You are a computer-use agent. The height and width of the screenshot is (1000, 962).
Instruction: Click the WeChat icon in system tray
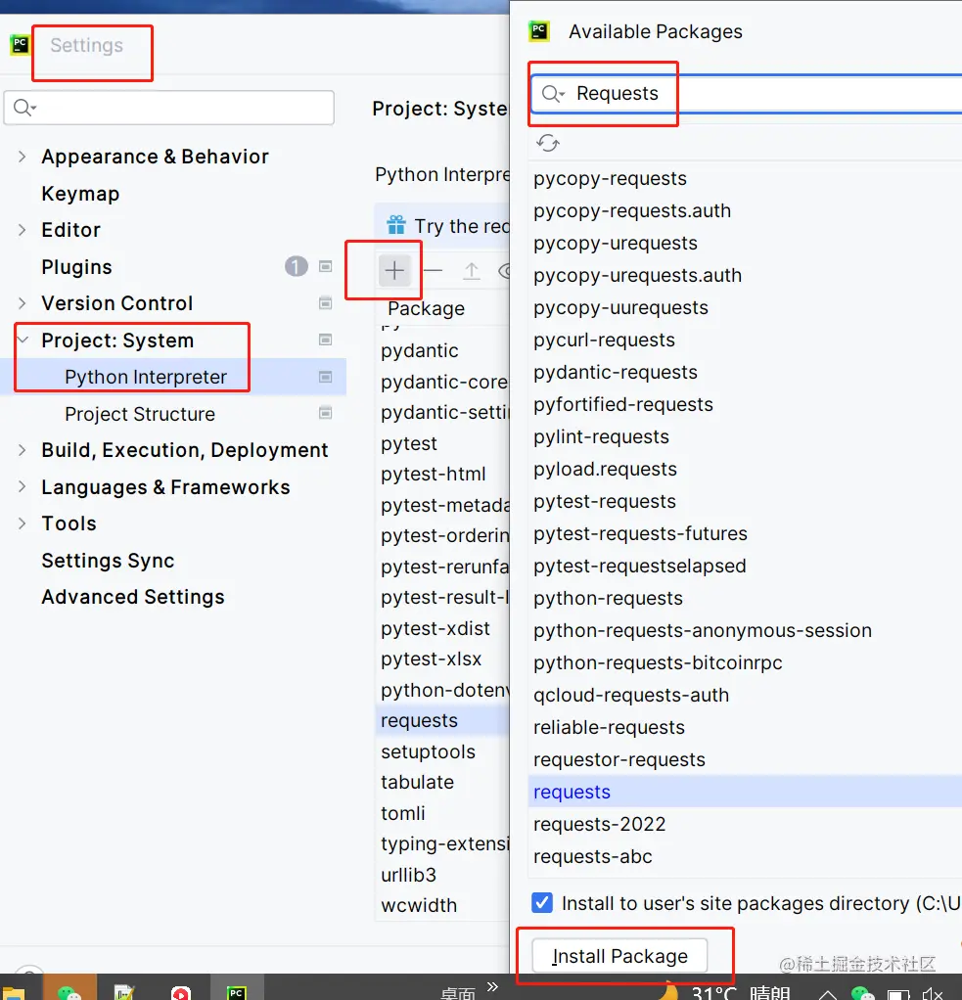point(862,993)
